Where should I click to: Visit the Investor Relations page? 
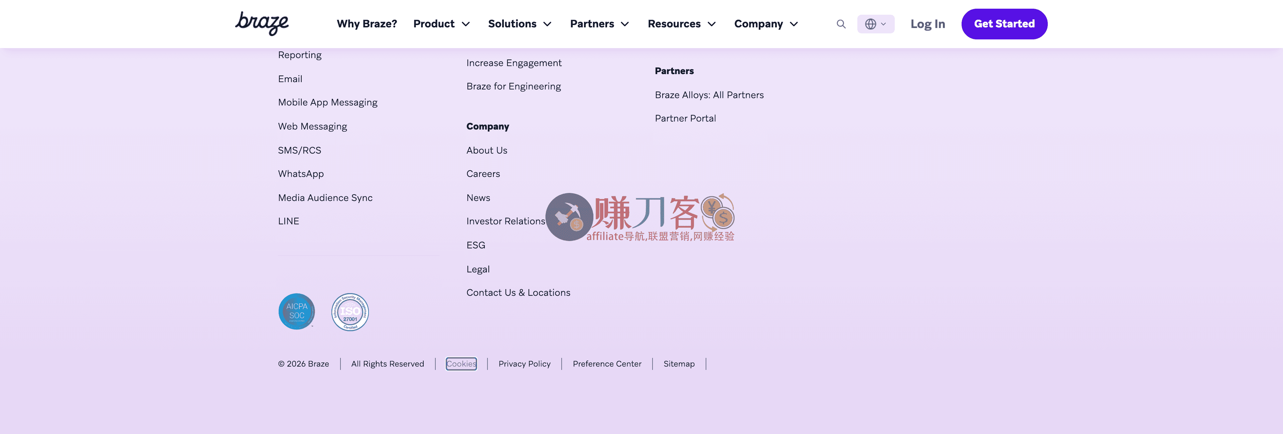click(506, 221)
